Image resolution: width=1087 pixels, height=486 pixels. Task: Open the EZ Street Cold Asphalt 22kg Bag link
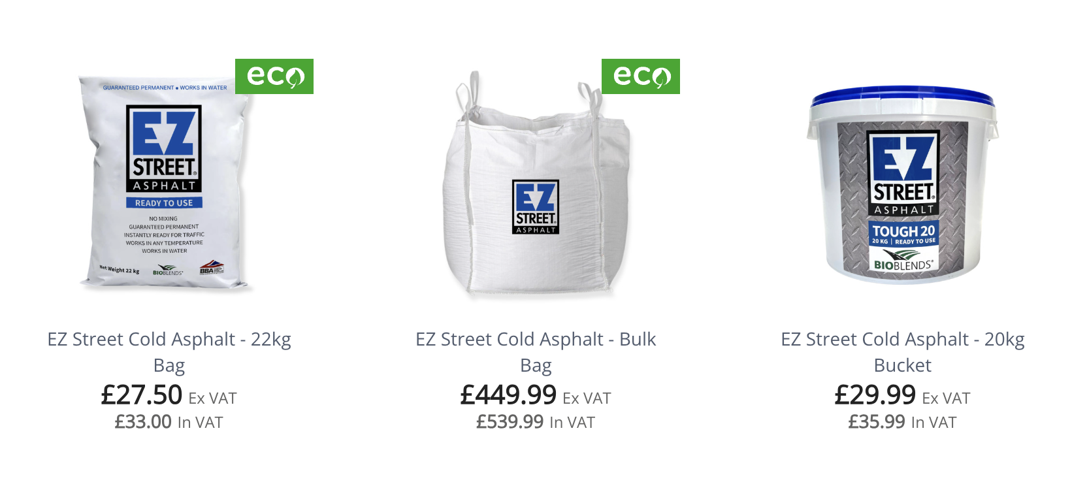point(169,352)
